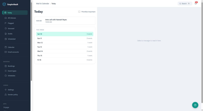203x111 pixels.
Task: Enable Prioritize important checkbox
Action: (x=79, y=12)
